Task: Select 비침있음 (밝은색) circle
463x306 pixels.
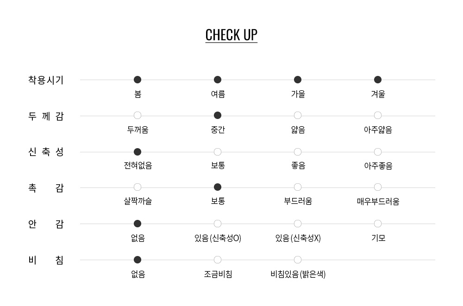Action: (x=298, y=260)
